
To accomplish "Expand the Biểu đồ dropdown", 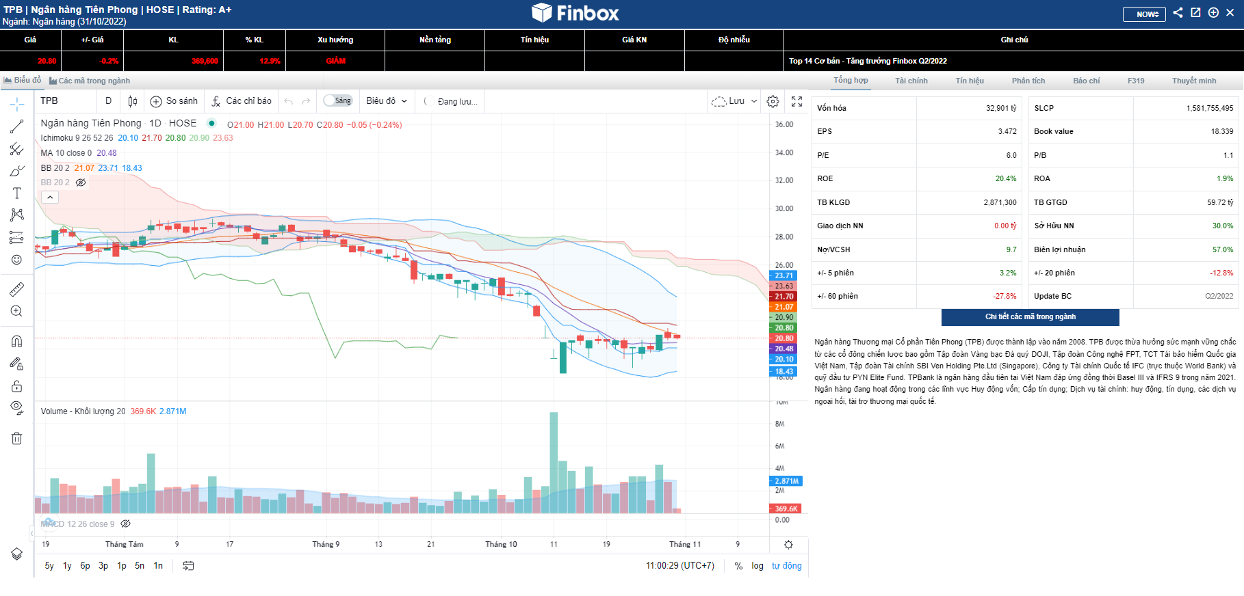I will [x=387, y=101].
